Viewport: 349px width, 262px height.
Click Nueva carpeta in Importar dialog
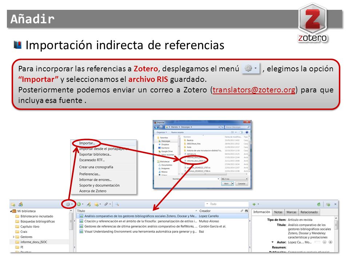177,132
